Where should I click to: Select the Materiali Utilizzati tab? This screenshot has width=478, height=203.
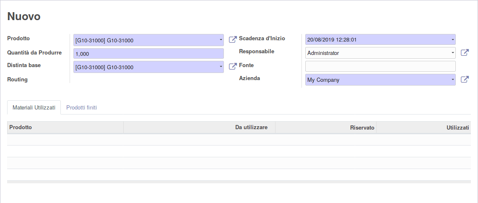coord(34,108)
